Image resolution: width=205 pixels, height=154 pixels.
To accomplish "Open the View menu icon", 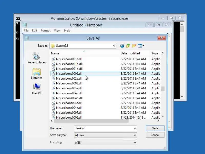I will point(140,46).
